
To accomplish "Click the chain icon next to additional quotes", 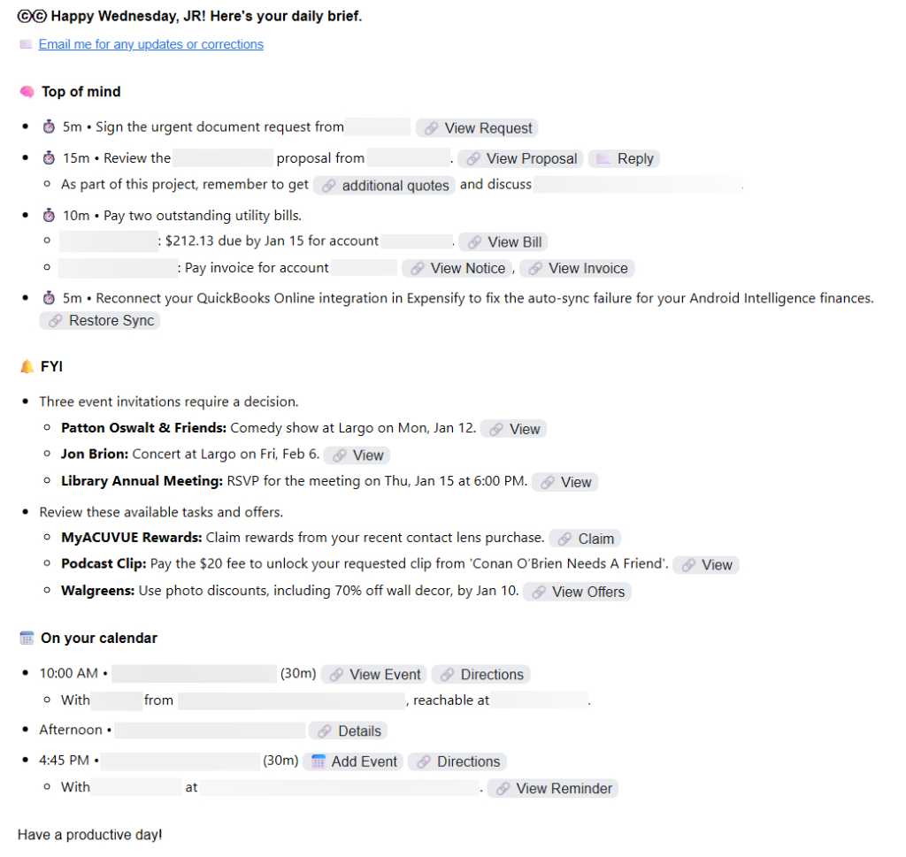I will pyautogui.click(x=330, y=185).
